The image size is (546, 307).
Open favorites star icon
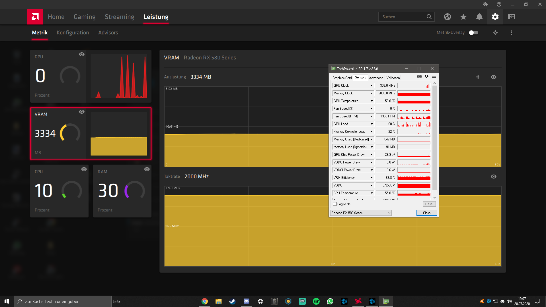(x=463, y=17)
